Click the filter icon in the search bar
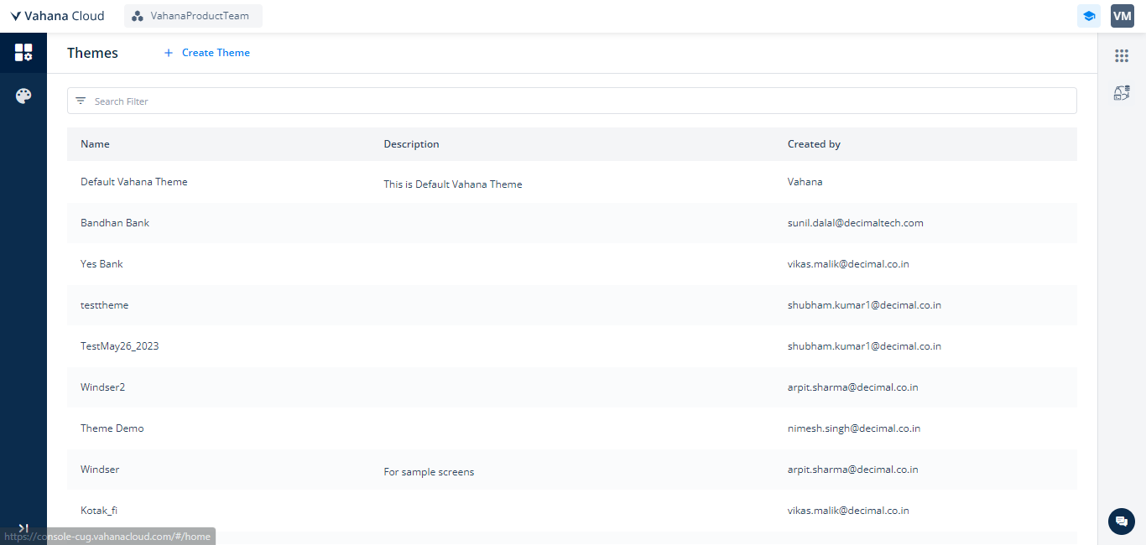 (x=81, y=101)
